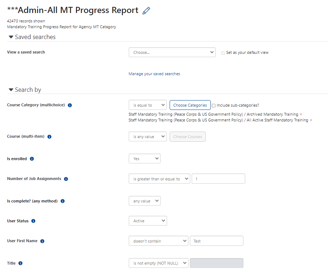Screen dimensions: 328x274
Task: Collapse the Search by section
Action: pyautogui.click(x=25, y=90)
